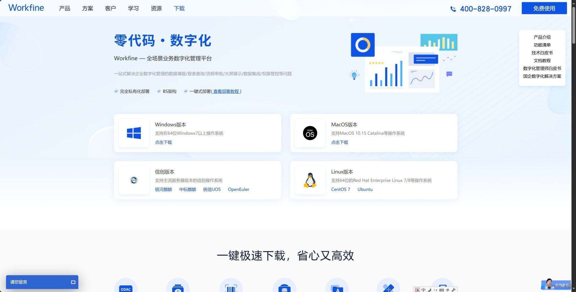The width and height of the screenshot is (576, 292).
Task: Download the OpenEuler version
Action: point(238,189)
